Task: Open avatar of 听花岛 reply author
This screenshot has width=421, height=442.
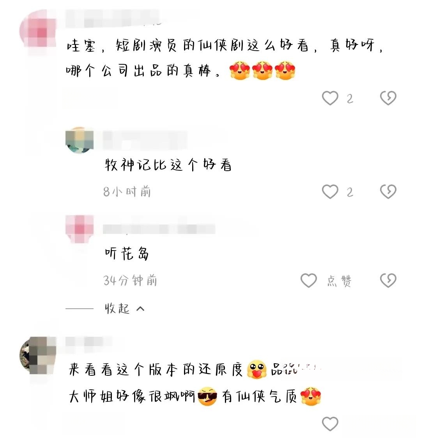Action: [79, 229]
